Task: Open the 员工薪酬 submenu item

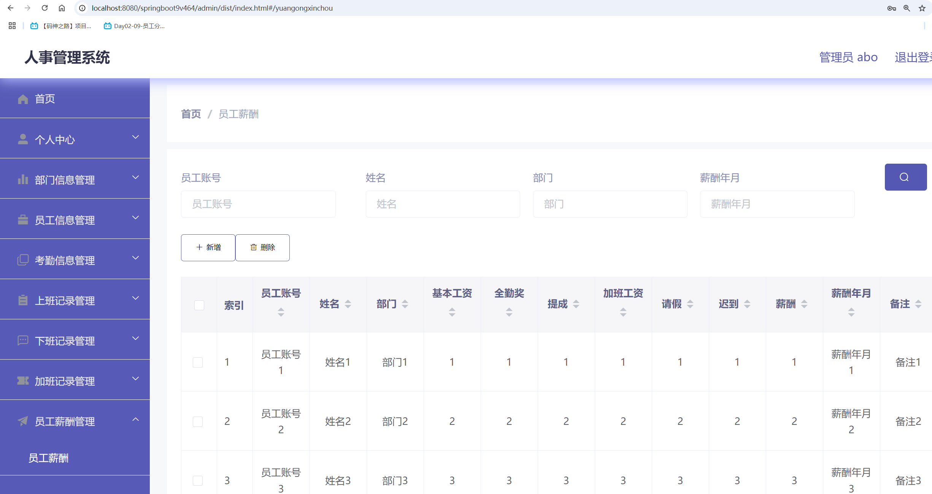Action: click(x=49, y=458)
